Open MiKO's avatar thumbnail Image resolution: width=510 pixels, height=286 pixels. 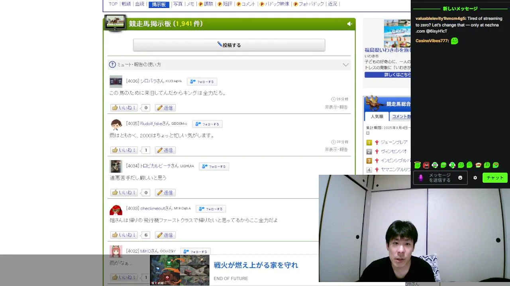pyautogui.click(x=116, y=251)
